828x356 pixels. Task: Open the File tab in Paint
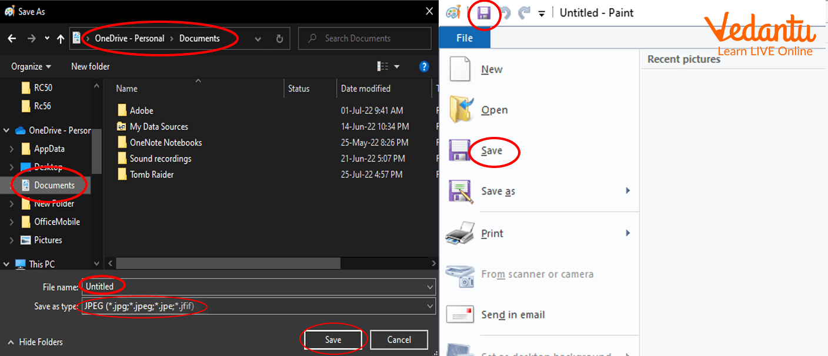point(464,38)
